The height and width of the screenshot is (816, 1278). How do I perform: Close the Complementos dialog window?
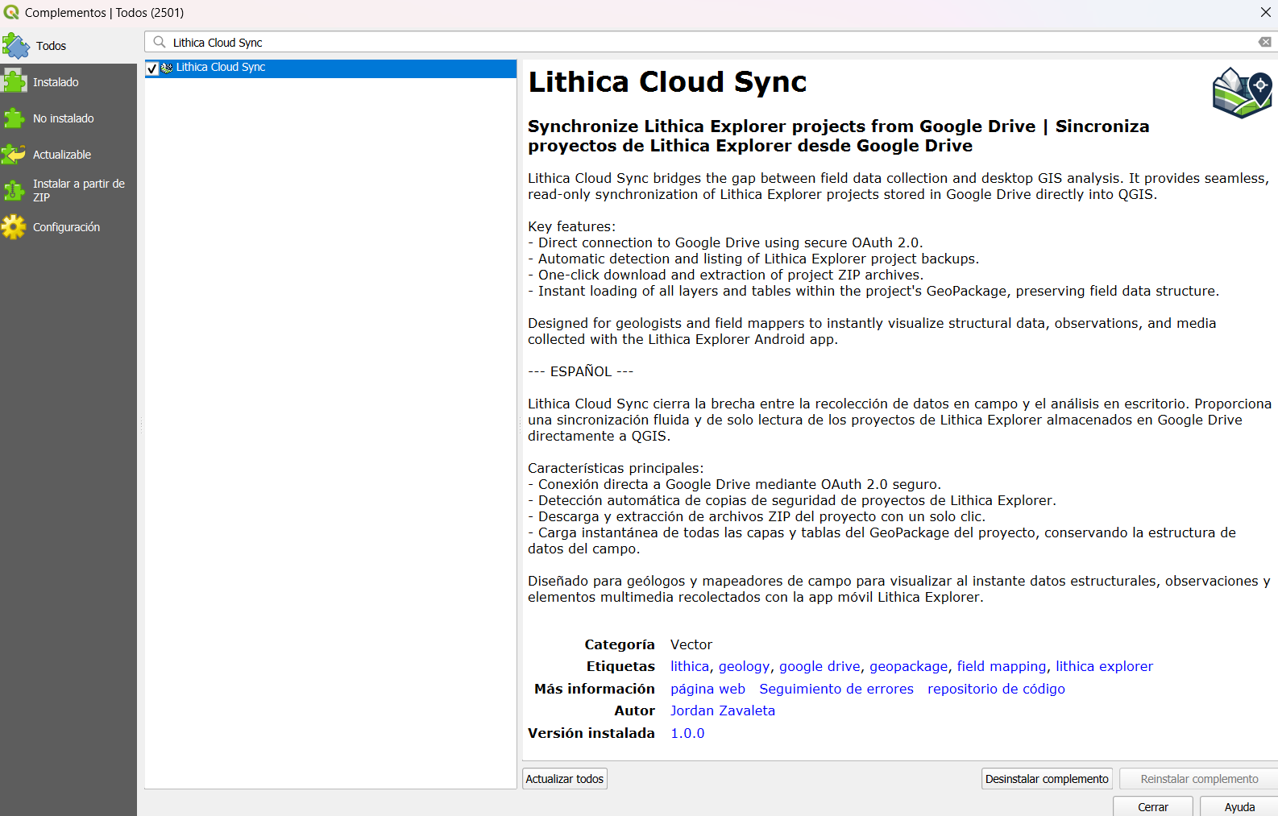1266,12
